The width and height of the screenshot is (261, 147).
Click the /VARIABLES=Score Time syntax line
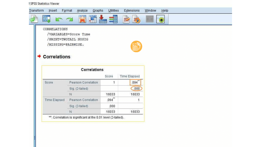[69, 34]
